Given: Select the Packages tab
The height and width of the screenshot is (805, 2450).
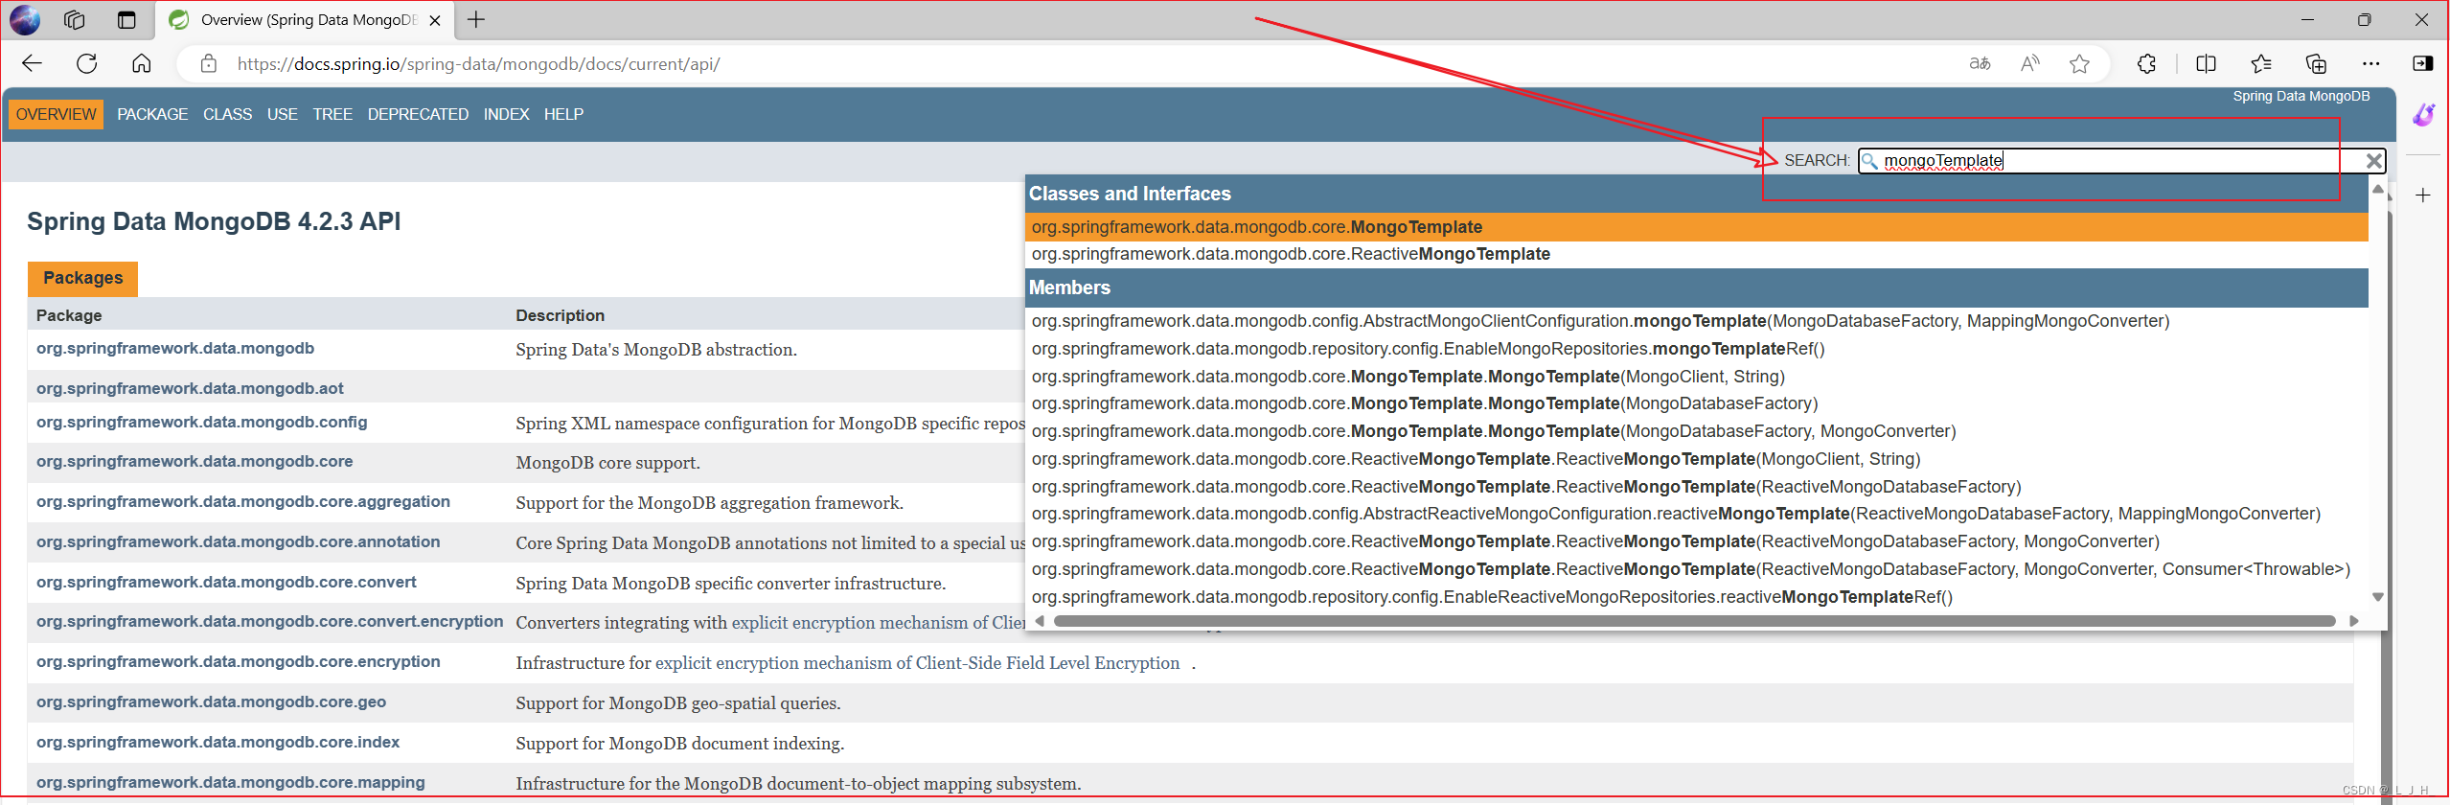Looking at the screenshot, I should (x=82, y=278).
